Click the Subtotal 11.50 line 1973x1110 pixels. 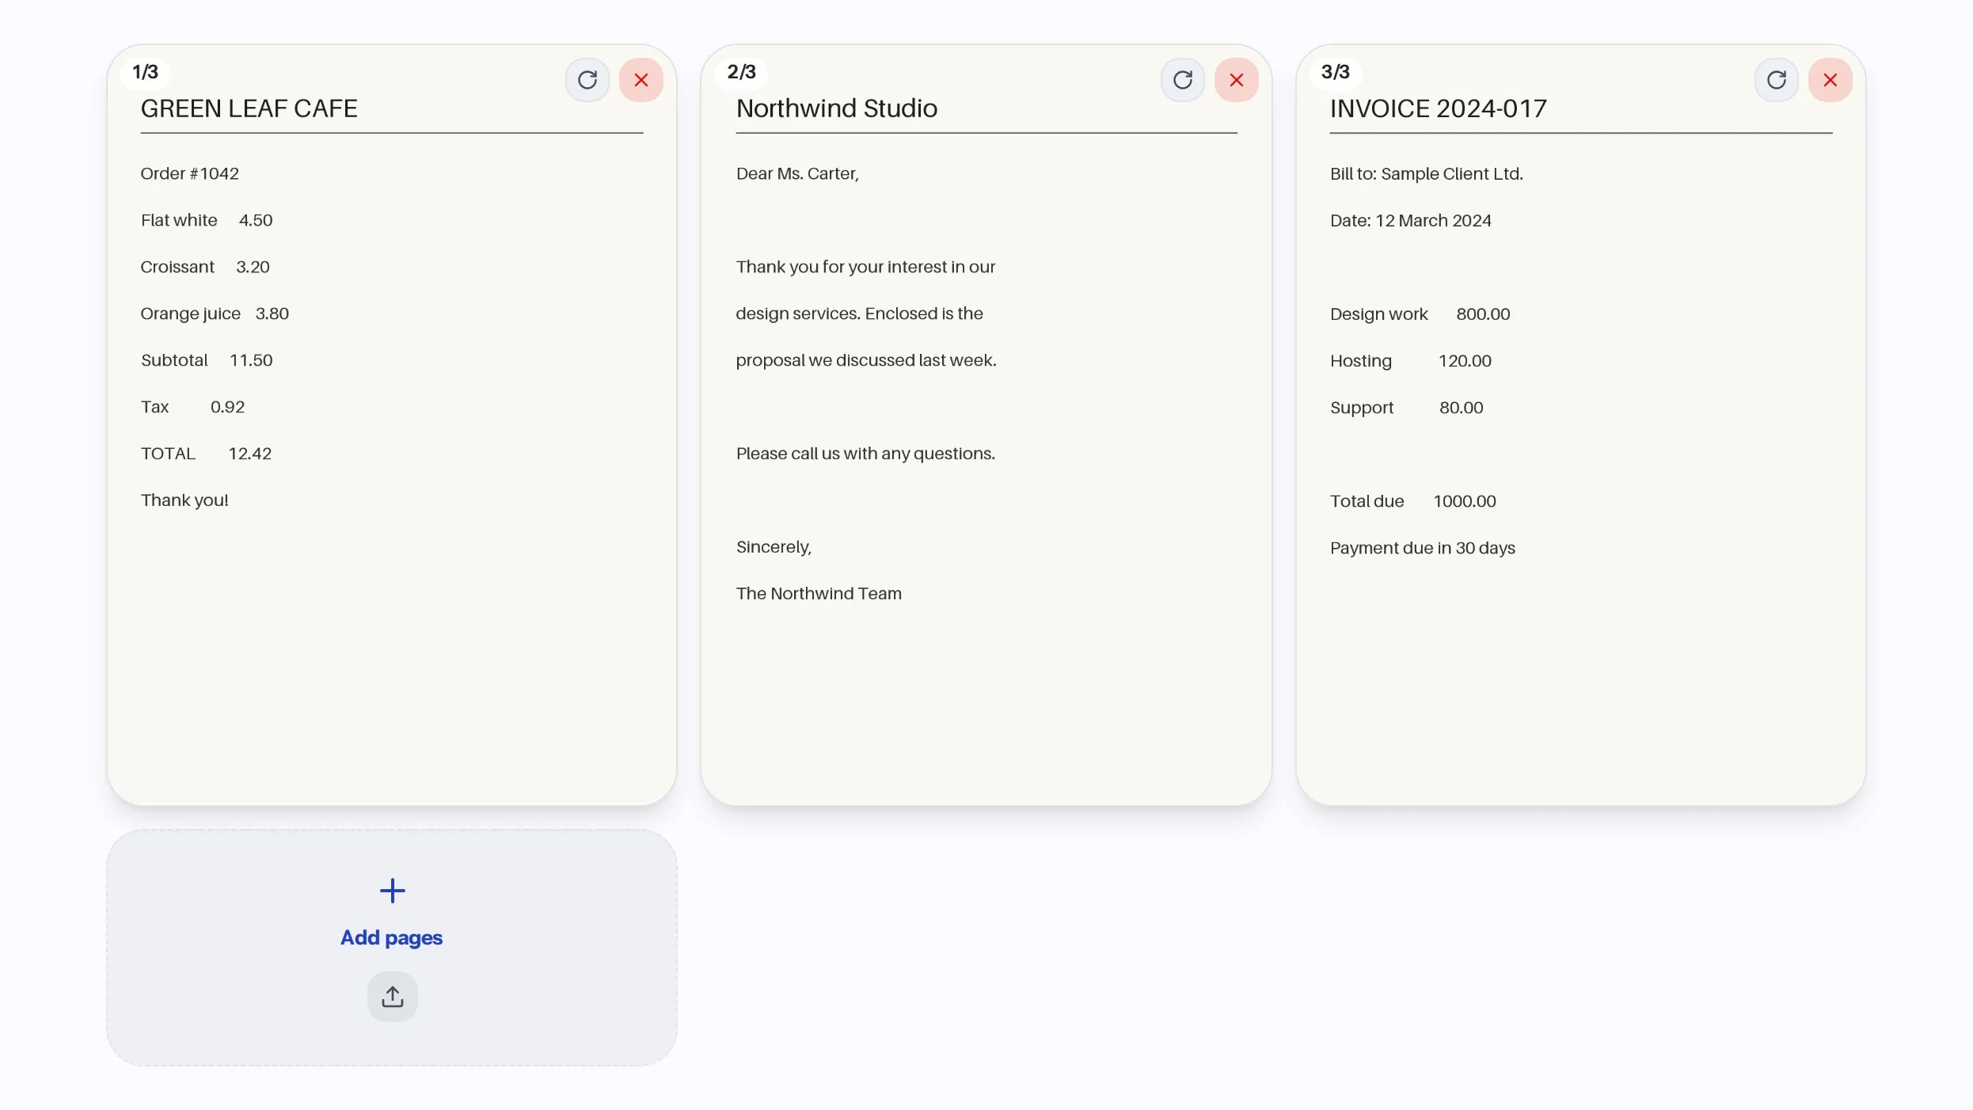[x=206, y=360]
